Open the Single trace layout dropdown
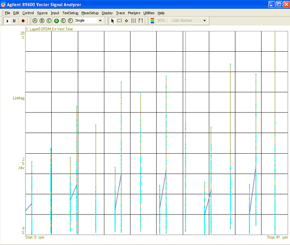 tap(100, 21)
